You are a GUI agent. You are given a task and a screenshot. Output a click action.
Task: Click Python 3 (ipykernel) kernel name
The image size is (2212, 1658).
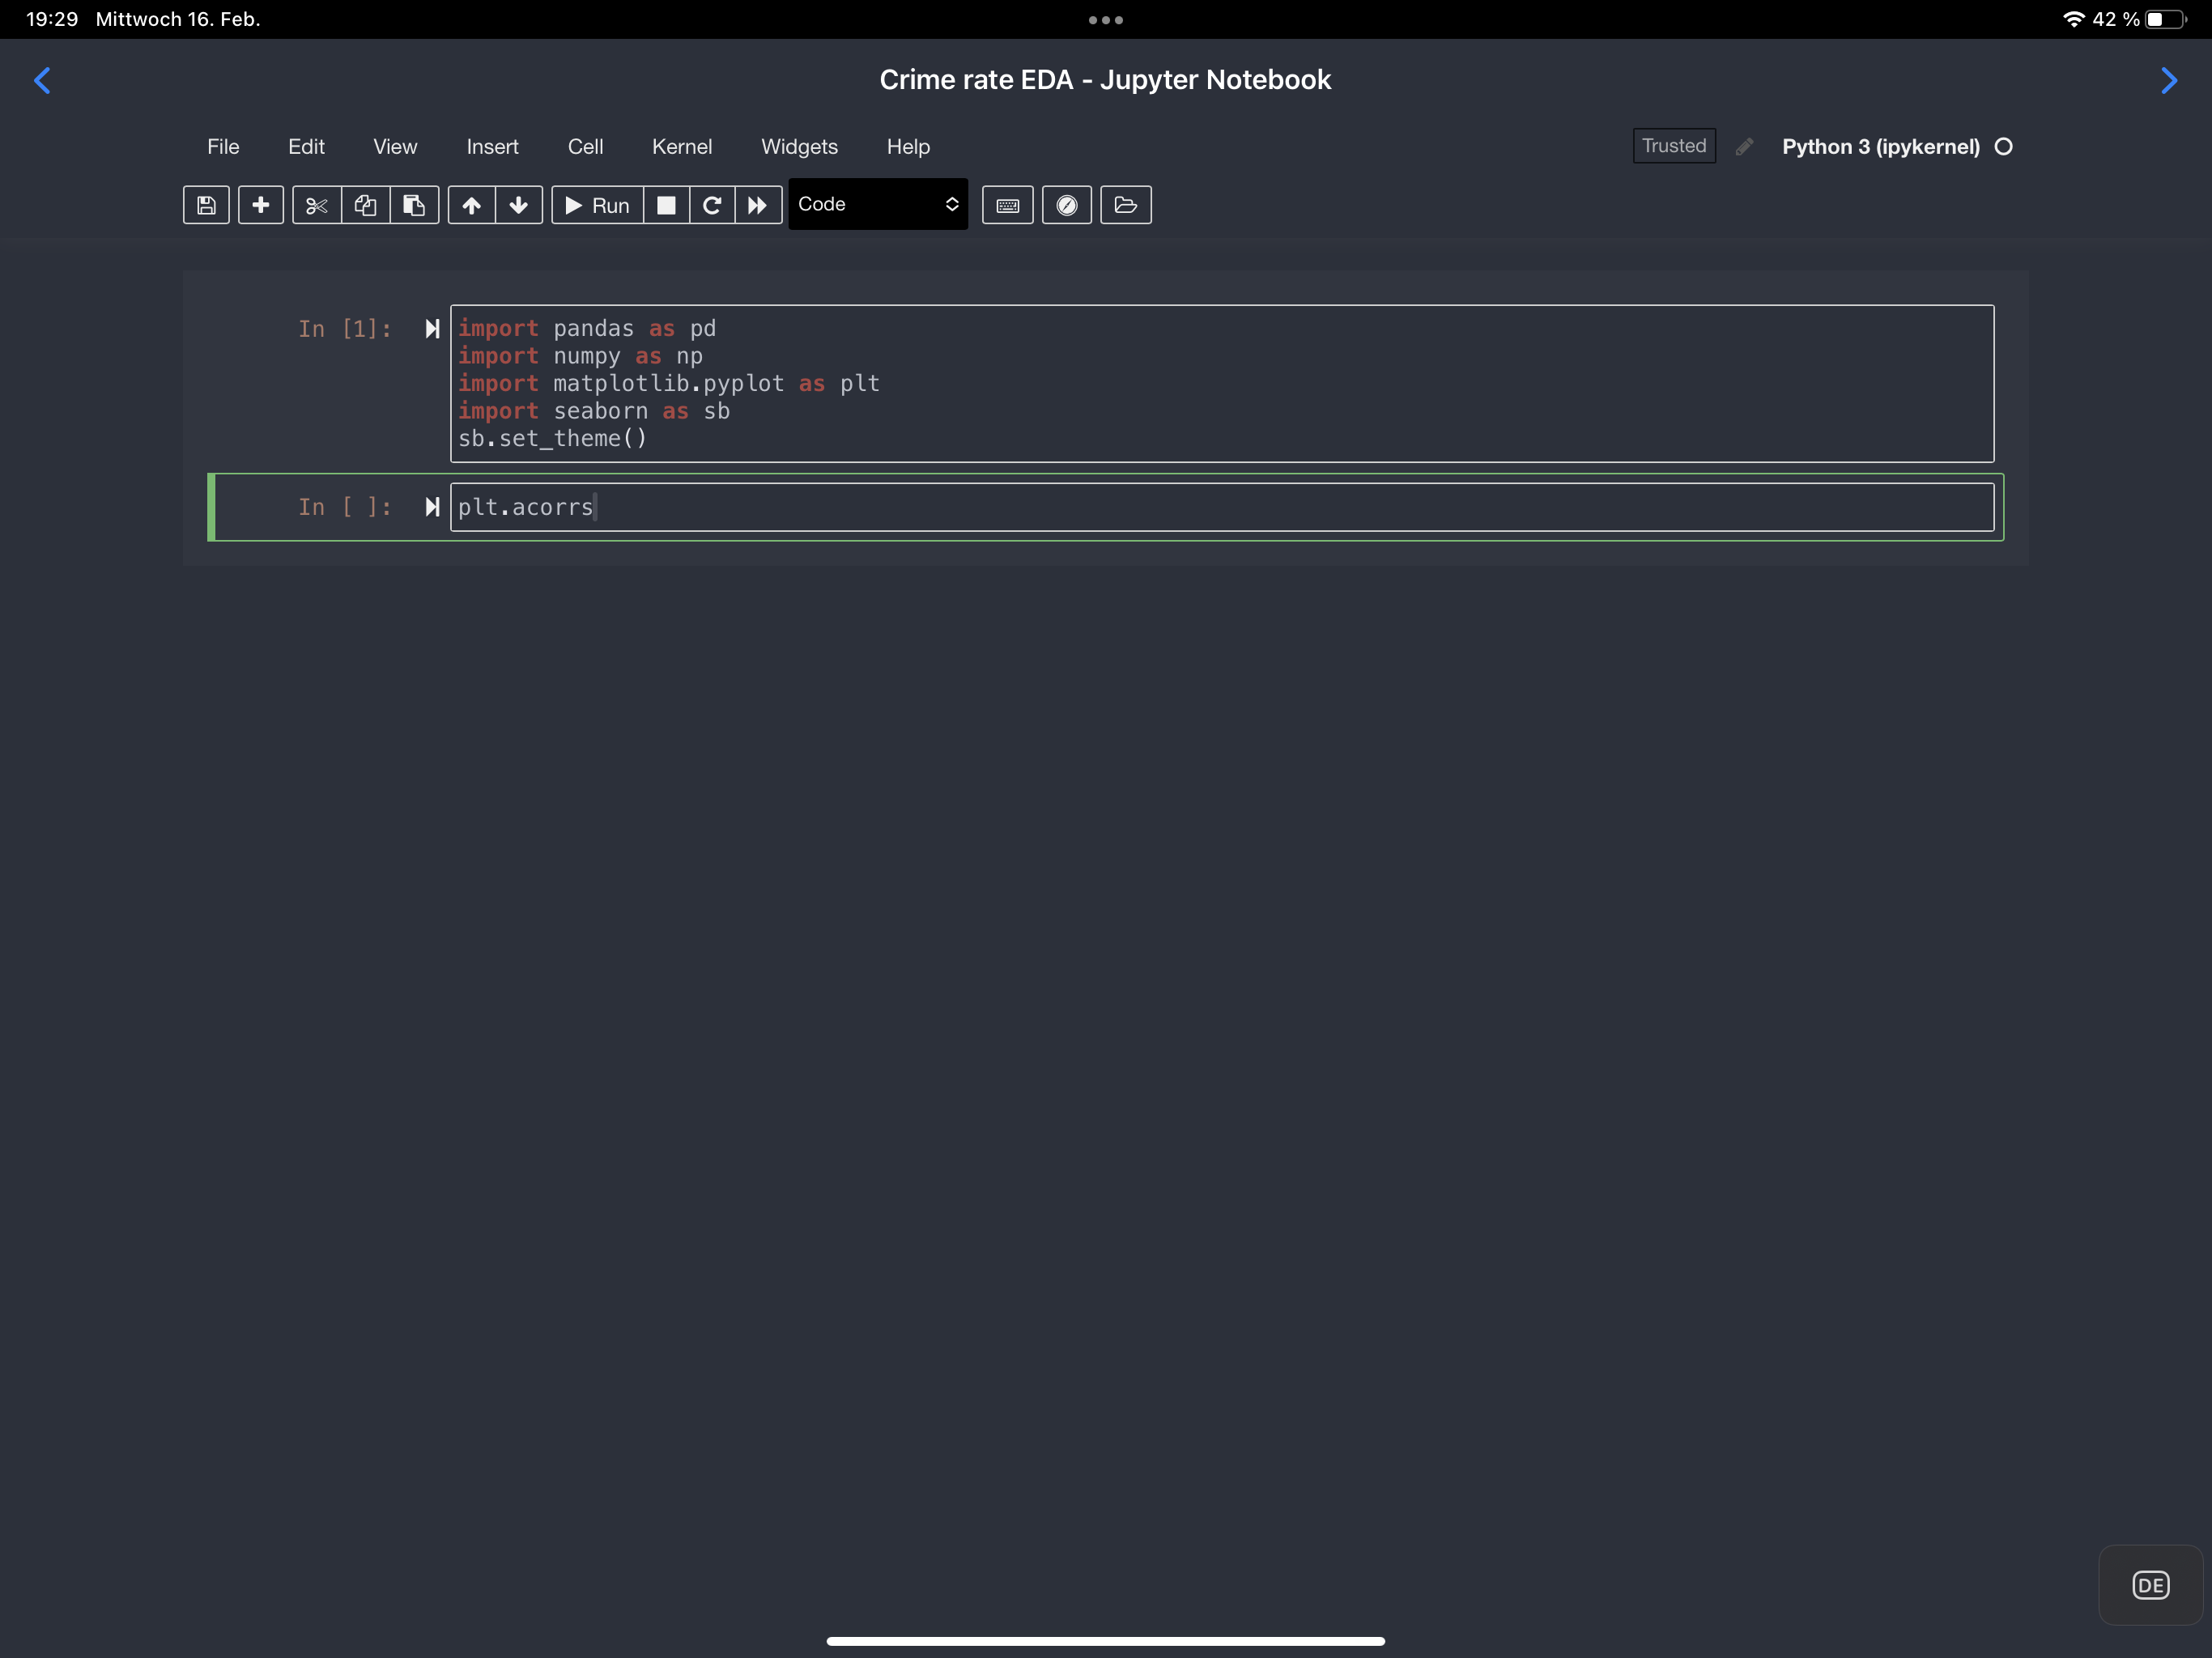(1881, 146)
